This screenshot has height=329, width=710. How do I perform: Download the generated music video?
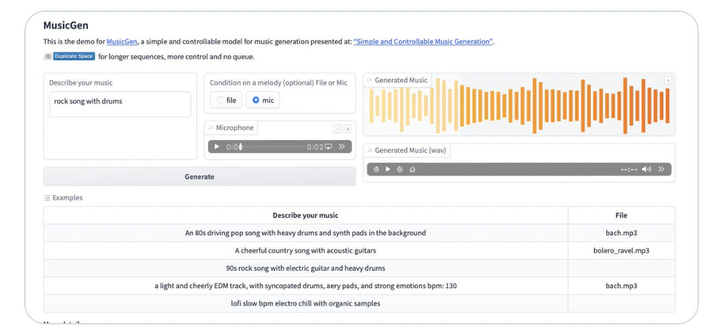[668, 80]
